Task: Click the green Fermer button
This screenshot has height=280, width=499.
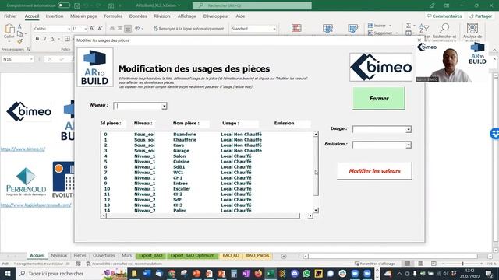Action: (x=379, y=99)
